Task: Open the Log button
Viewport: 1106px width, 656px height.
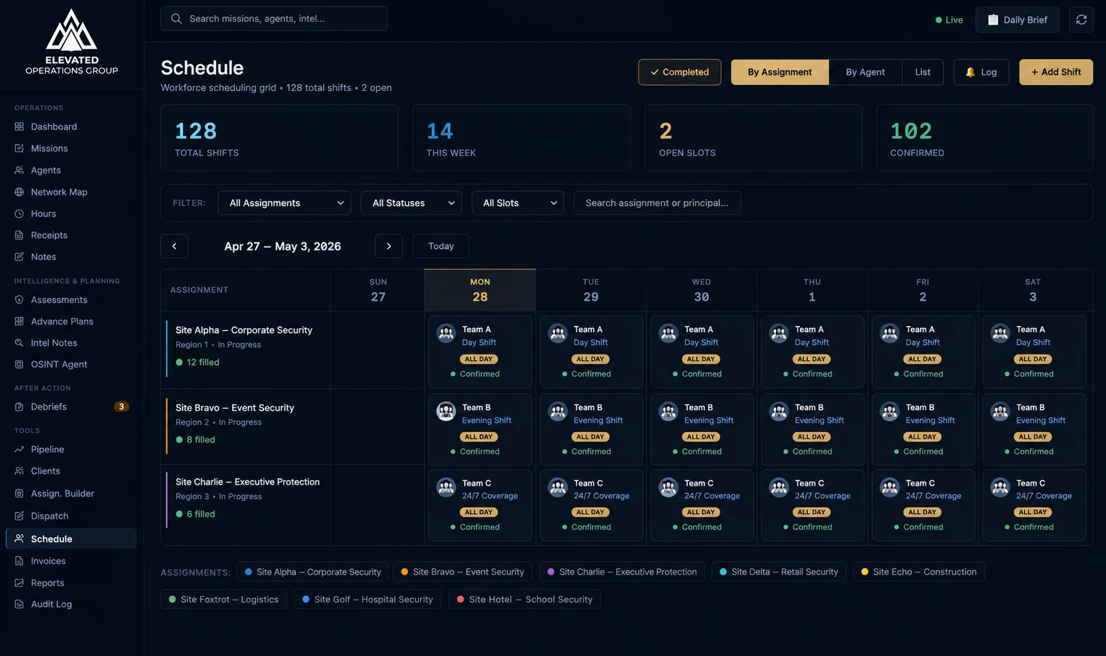Action: pyautogui.click(x=981, y=72)
